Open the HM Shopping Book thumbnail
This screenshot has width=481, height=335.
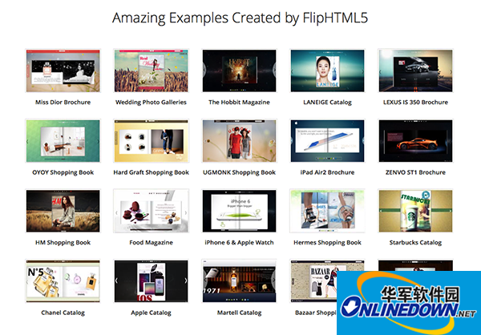[x=63, y=211]
